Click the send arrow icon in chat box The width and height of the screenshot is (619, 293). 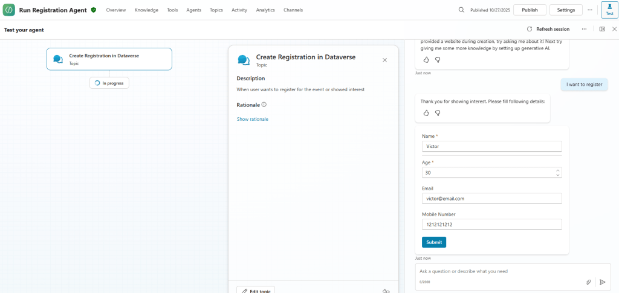coord(602,282)
